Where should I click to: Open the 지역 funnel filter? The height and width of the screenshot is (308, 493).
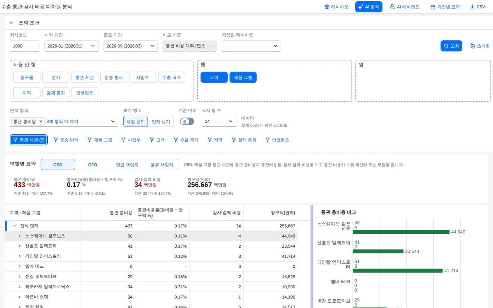(x=215, y=140)
